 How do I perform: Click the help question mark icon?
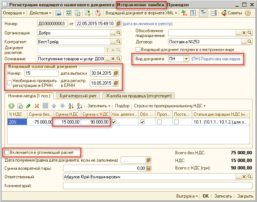pos(248,13)
